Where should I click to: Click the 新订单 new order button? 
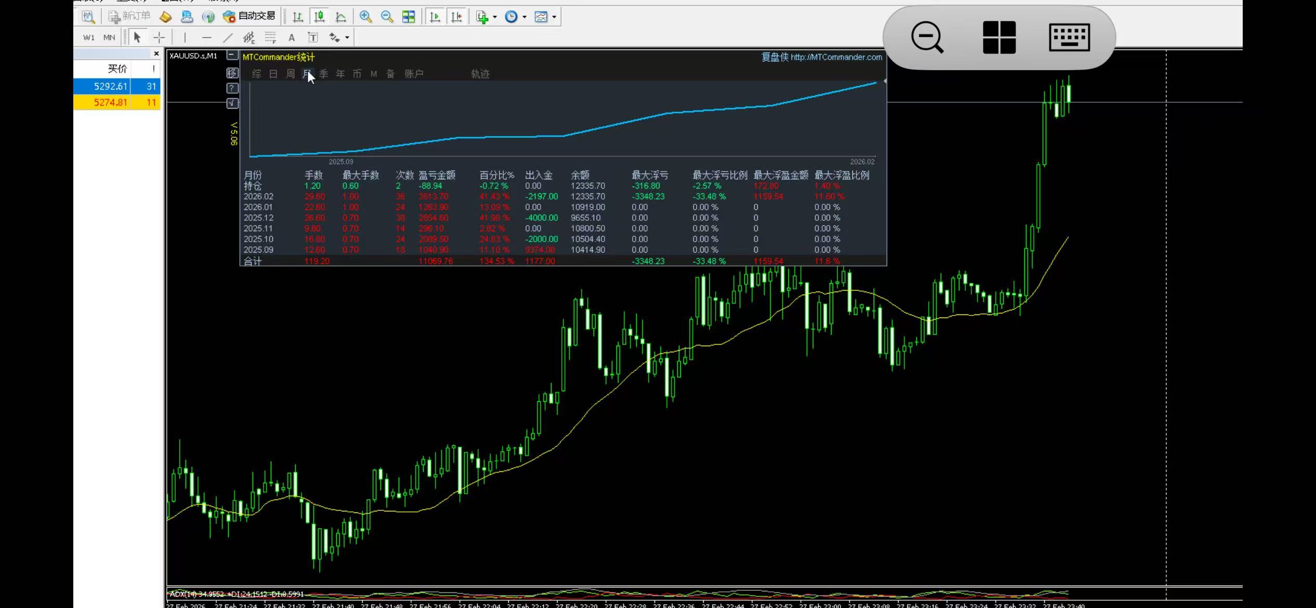point(129,17)
